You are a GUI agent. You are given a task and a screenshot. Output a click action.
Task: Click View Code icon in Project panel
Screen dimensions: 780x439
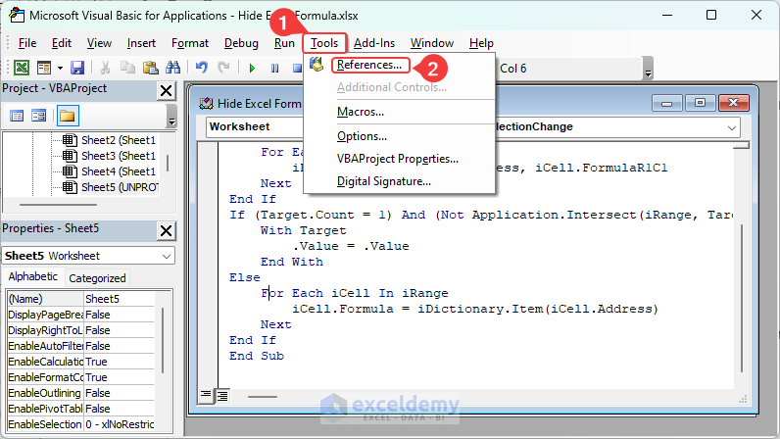(x=17, y=116)
